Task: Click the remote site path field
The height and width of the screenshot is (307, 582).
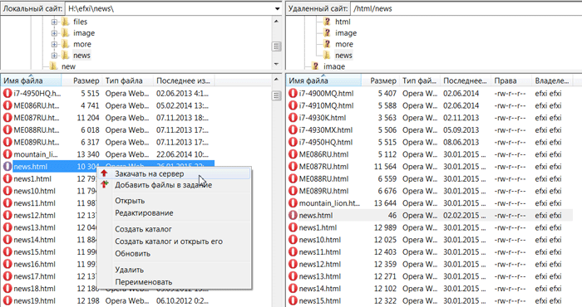Action: [x=466, y=8]
